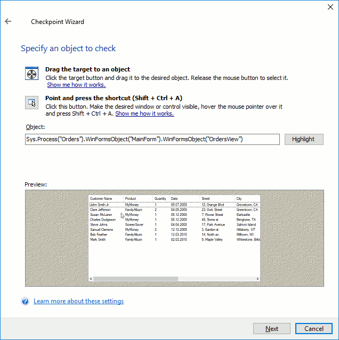Click the 'Checkpoint Wizard' title text
This screenshot has height=340, width=339.
pyautogui.click(x=58, y=22)
